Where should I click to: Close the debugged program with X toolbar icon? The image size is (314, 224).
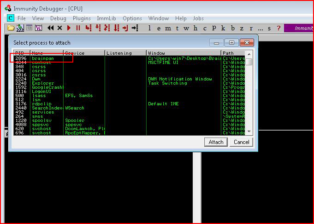[x=59, y=28]
